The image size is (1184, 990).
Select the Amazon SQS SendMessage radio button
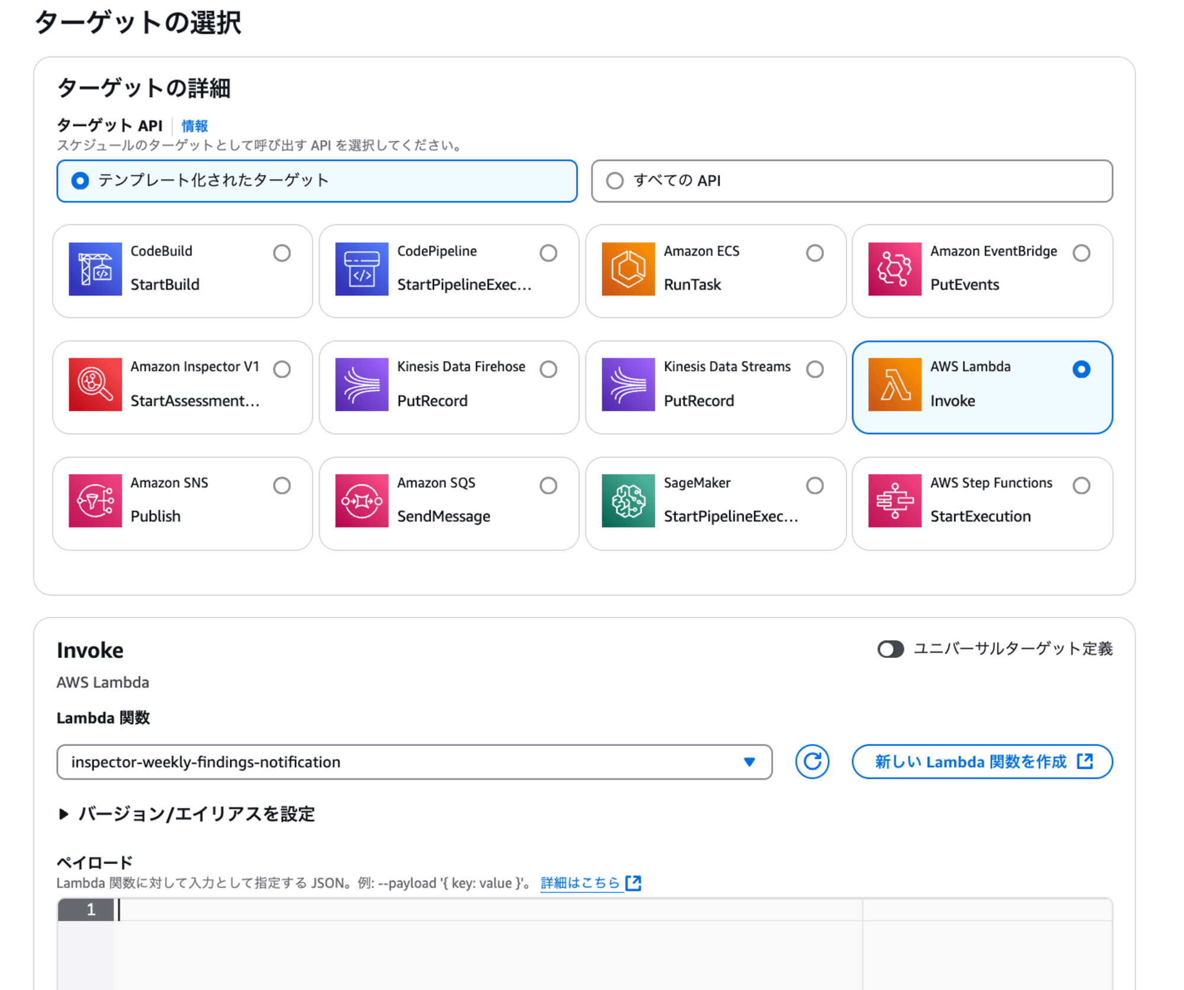click(548, 486)
